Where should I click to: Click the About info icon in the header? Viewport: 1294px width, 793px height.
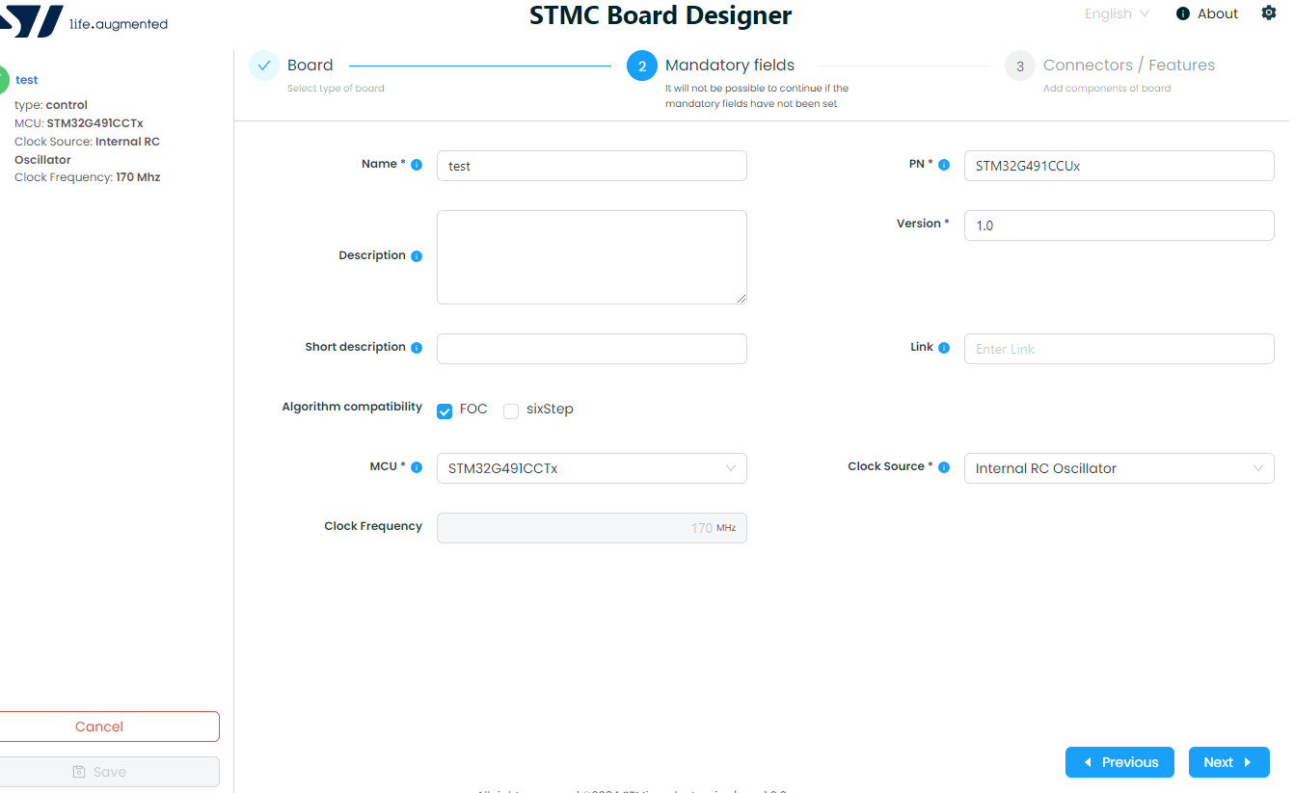tap(1181, 13)
